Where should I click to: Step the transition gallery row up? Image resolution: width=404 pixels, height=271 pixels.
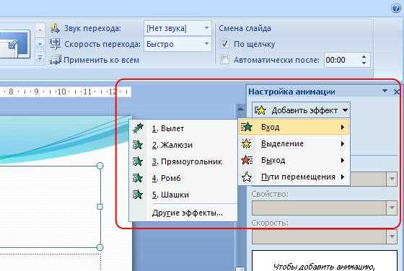coord(40,31)
